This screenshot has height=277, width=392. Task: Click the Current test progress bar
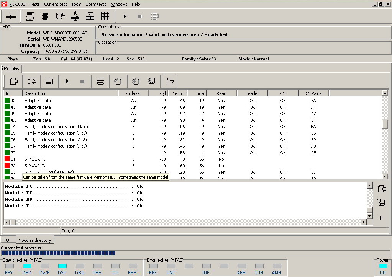[195, 253]
